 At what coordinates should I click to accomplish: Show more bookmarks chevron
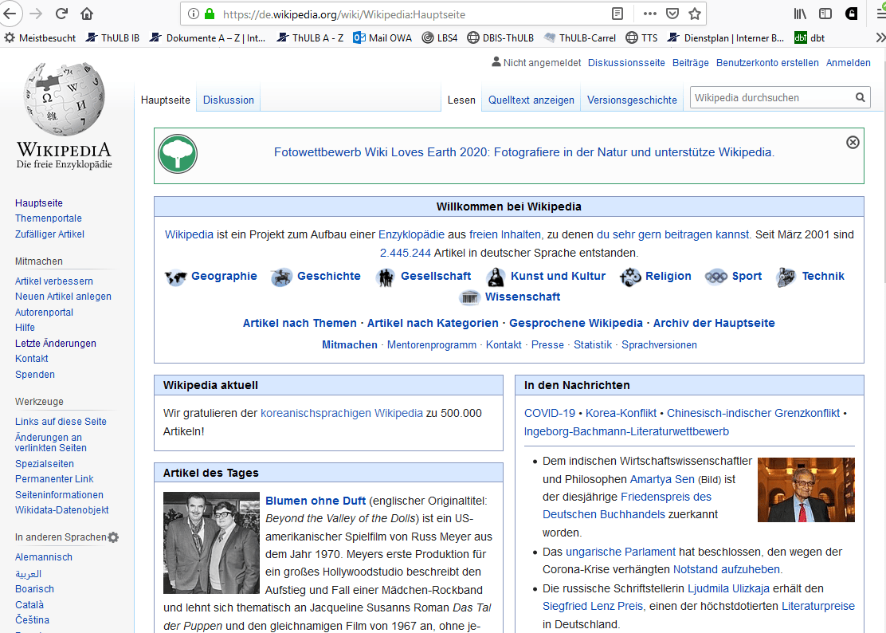880,37
